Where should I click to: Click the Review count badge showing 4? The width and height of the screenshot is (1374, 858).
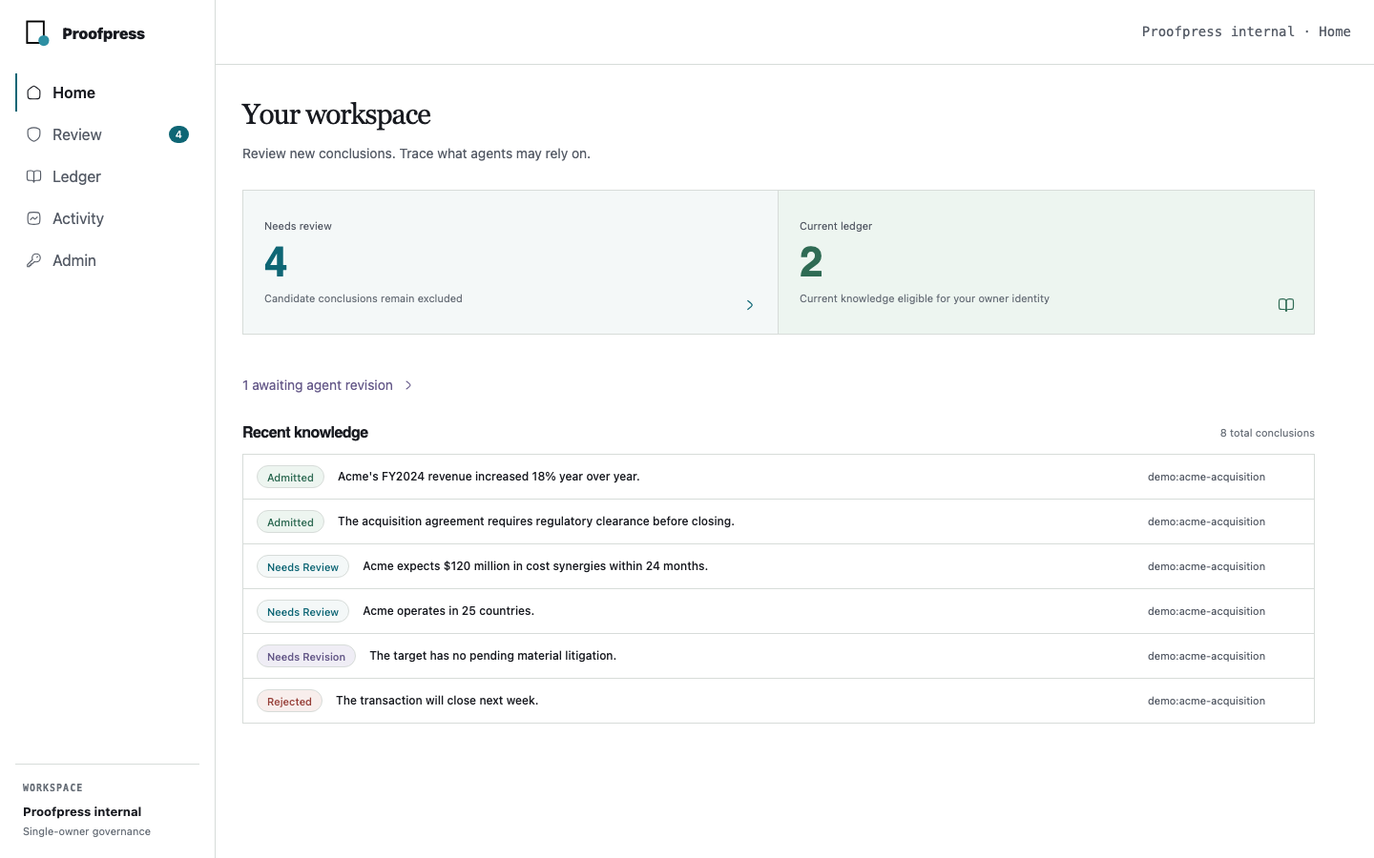178,134
